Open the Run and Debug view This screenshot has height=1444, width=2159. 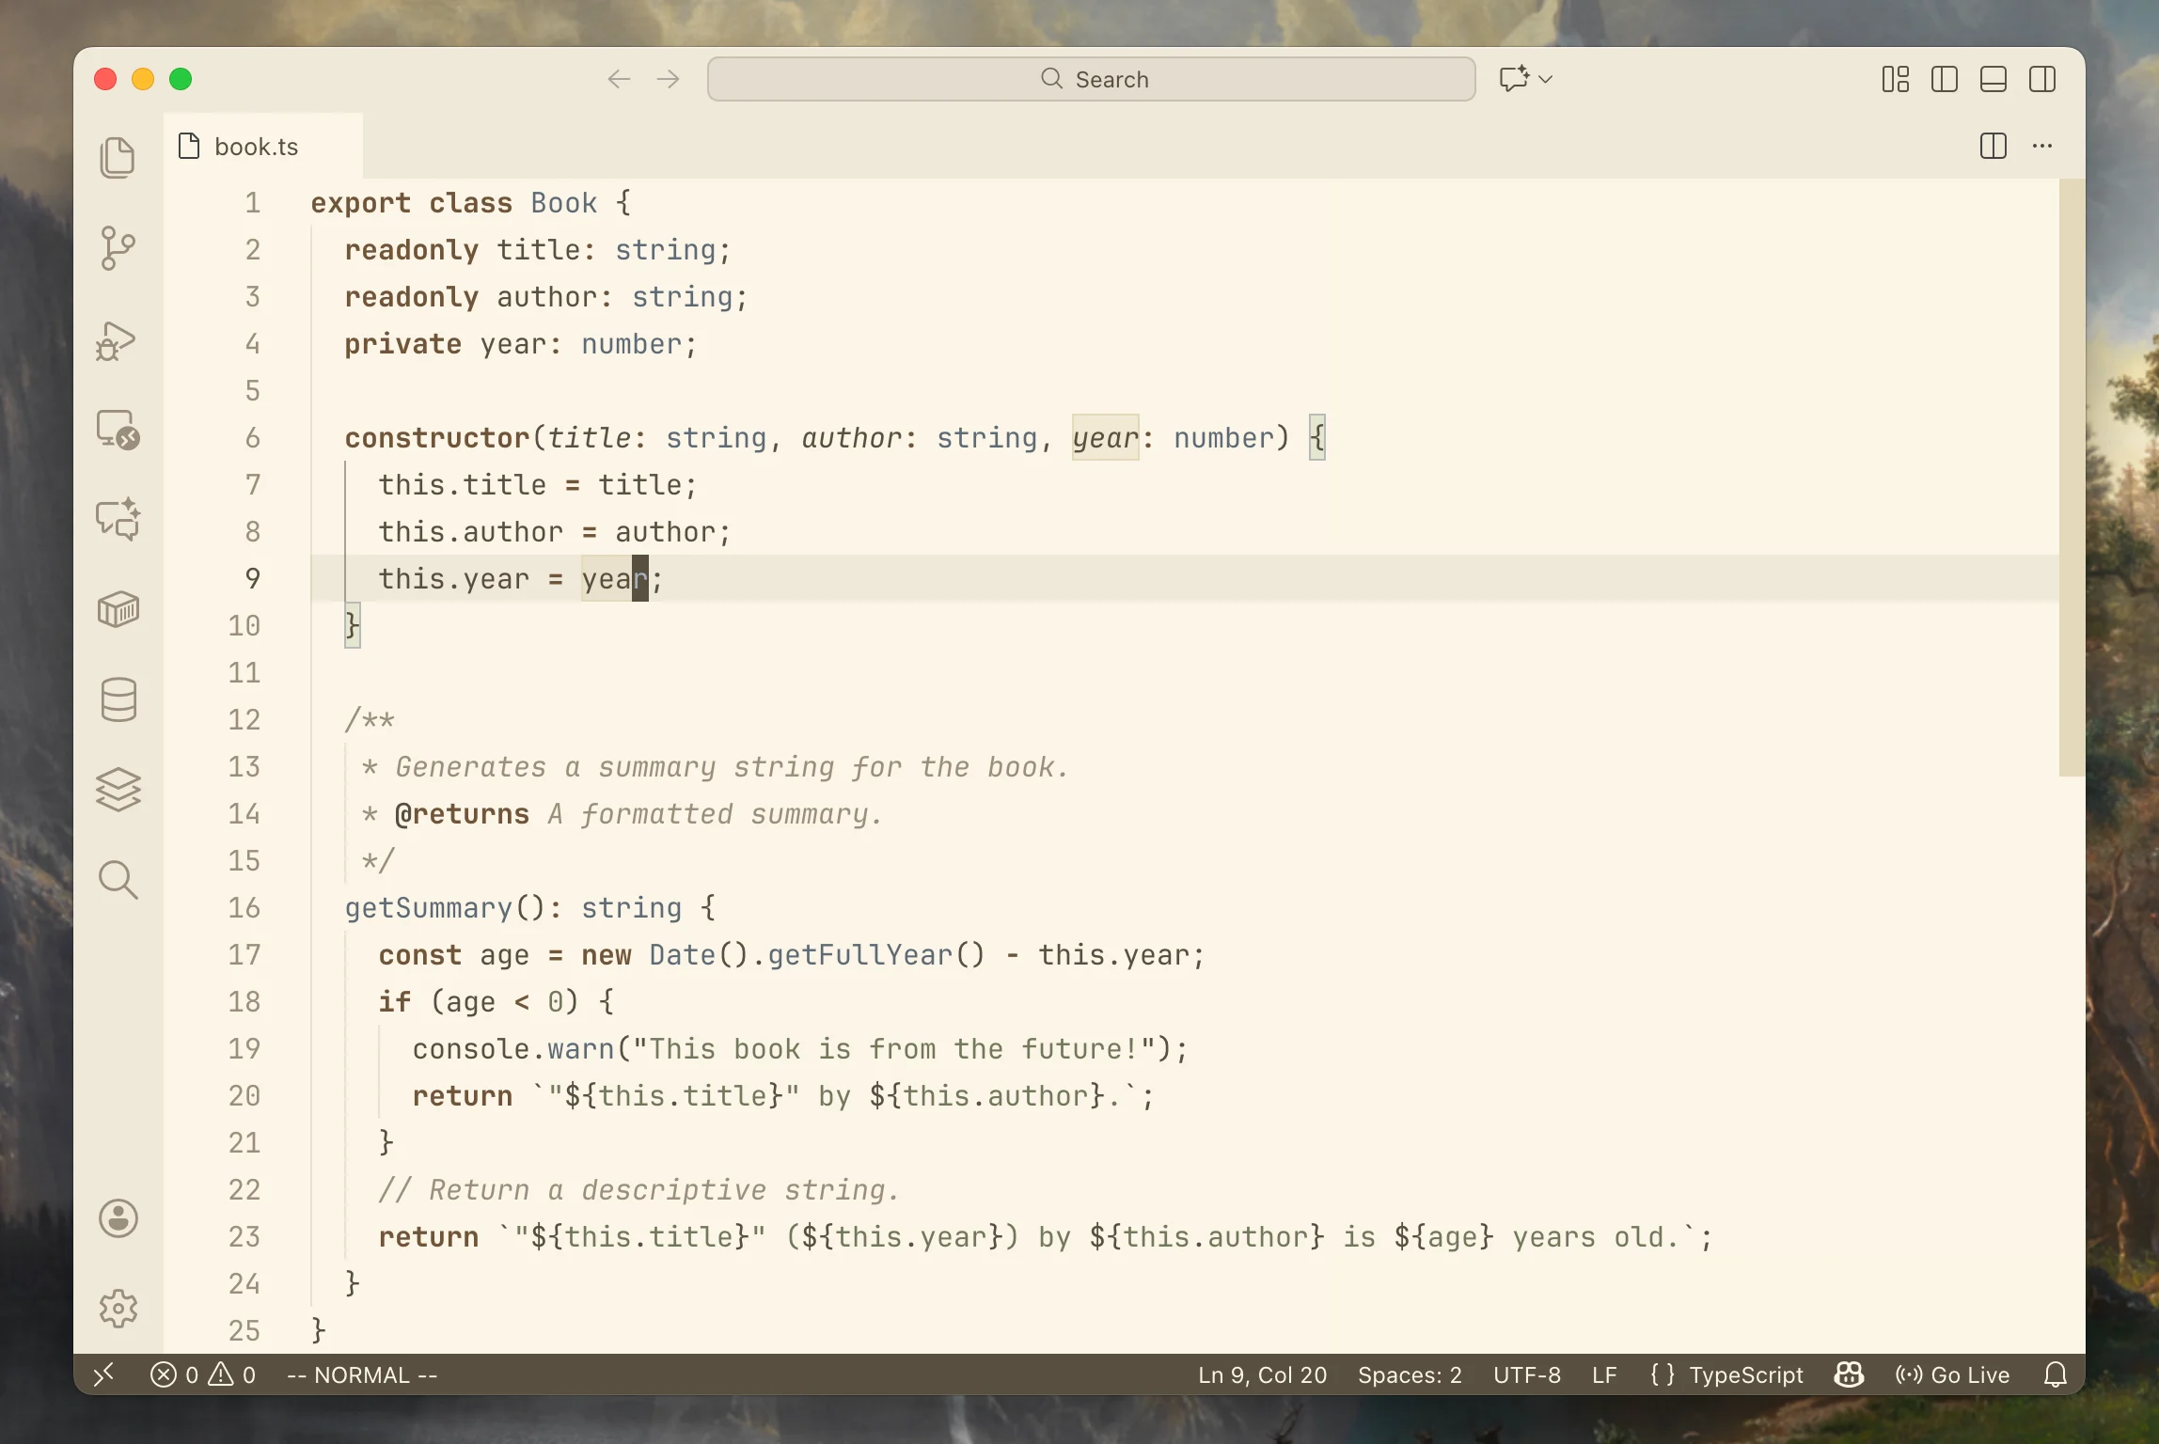tap(118, 339)
